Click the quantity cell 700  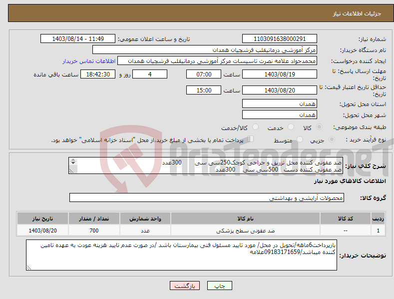[x=94, y=230]
